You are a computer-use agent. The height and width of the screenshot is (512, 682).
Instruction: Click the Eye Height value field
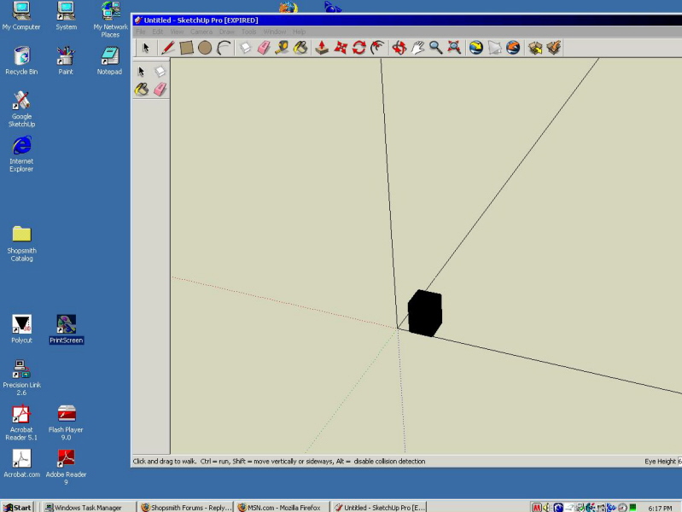coord(679,461)
